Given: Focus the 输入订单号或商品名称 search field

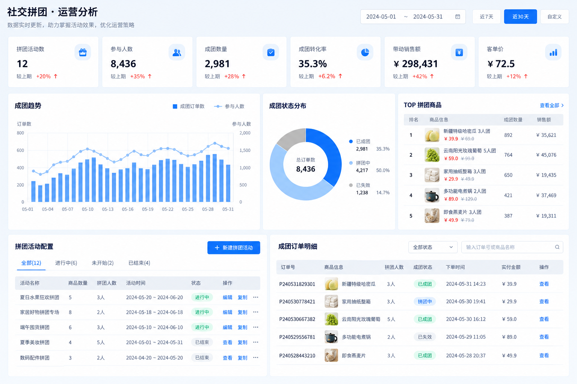Looking at the screenshot, I should (512, 247).
